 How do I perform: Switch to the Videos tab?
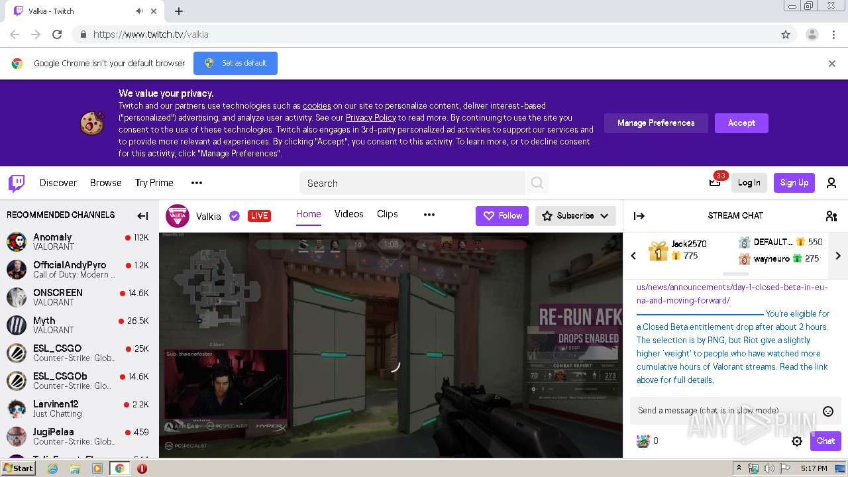pyautogui.click(x=348, y=214)
